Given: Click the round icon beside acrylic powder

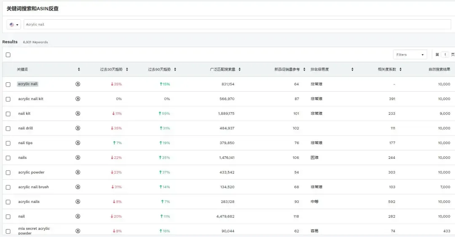Looking at the screenshot, I should (x=78, y=172).
